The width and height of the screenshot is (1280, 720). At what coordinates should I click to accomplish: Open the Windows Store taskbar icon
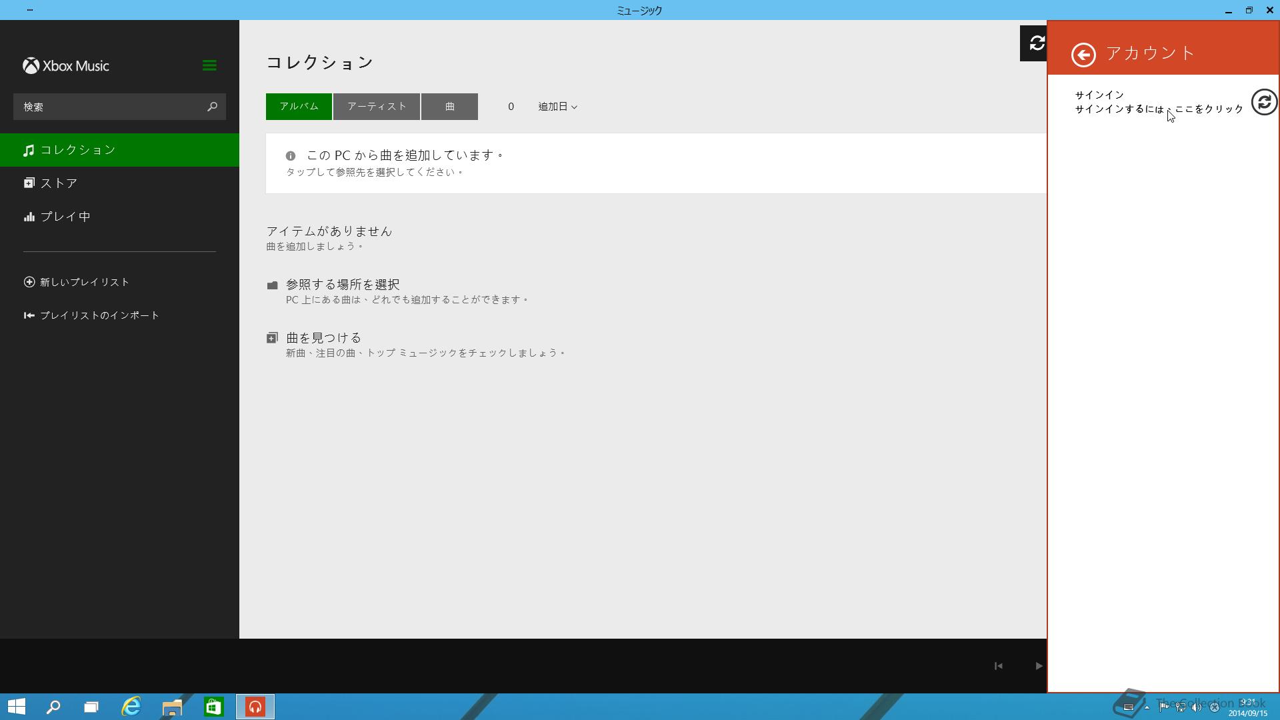tap(213, 707)
